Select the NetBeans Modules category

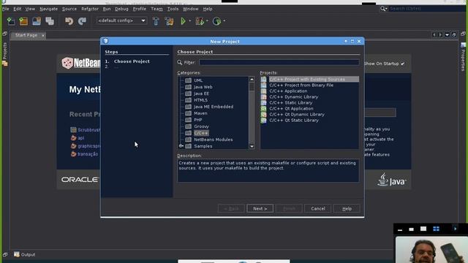213,140
